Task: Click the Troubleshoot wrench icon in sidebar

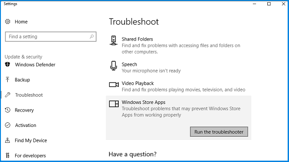Action: [8, 95]
